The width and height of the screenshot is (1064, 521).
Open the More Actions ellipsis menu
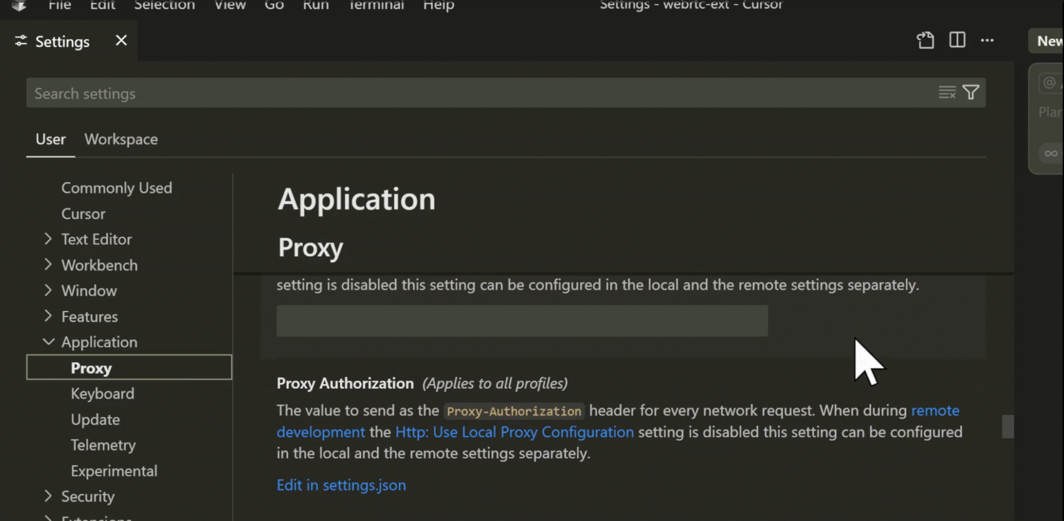point(987,40)
